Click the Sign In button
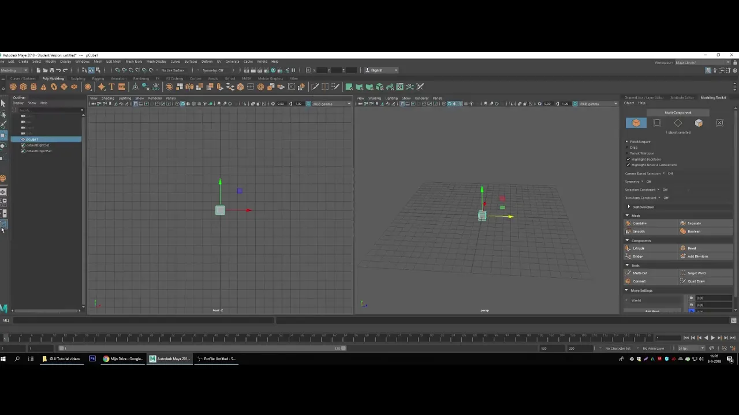Viewport: 739px width, 415px height. [381, 70]
